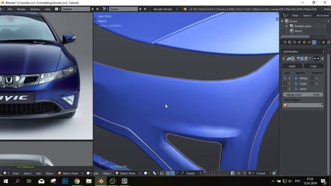Move the Mirror modifier up
Image resolution: width=331 pixels, height=186 pixels.
(x=315, y=58)
